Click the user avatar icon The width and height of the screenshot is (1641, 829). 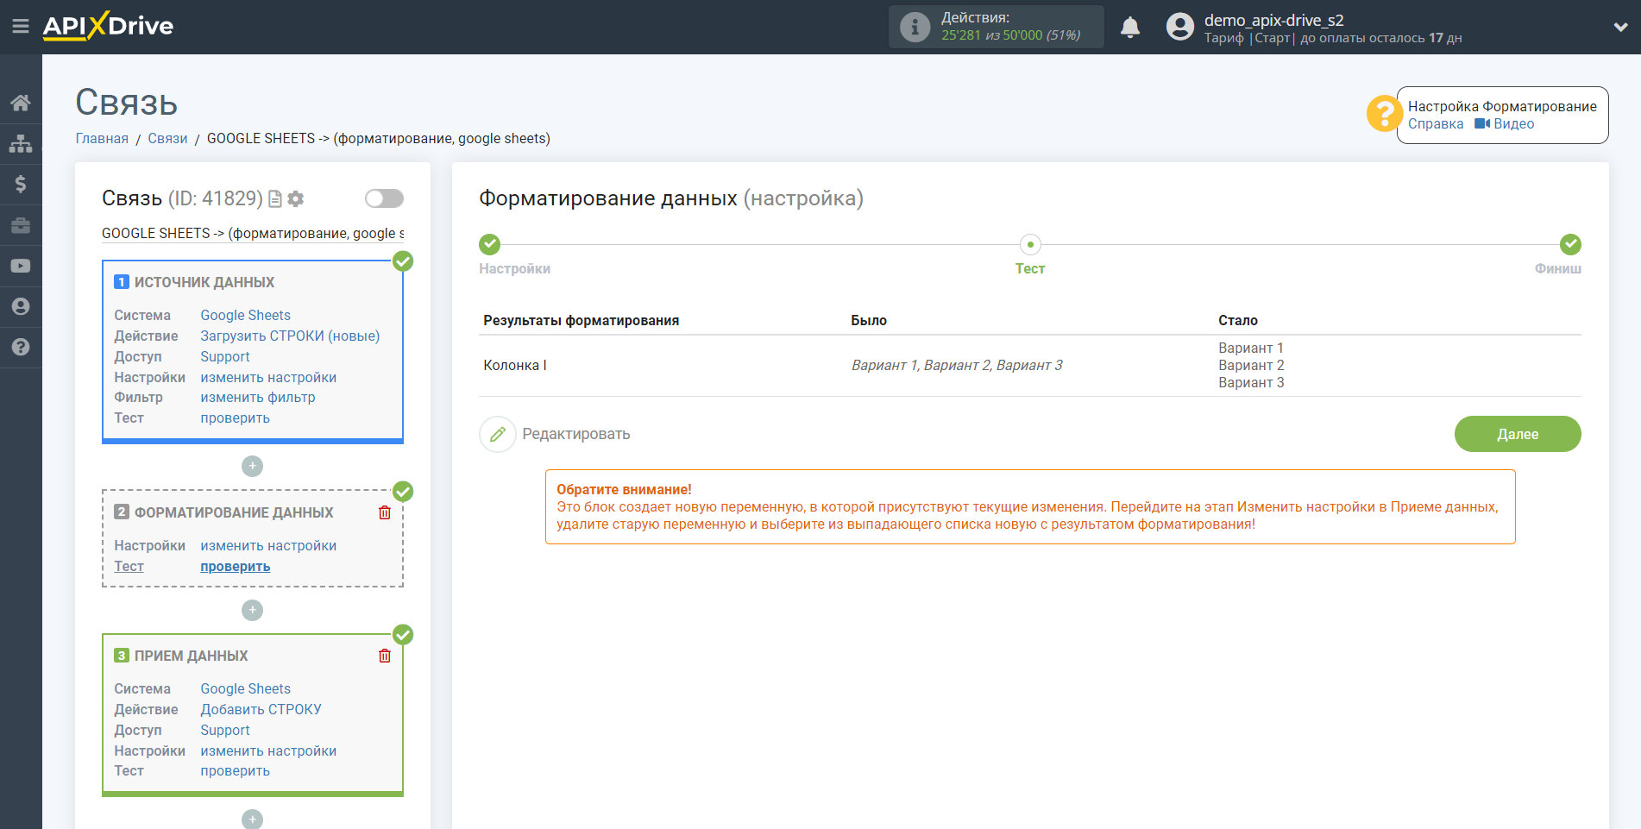click(x=1180, y=27)
